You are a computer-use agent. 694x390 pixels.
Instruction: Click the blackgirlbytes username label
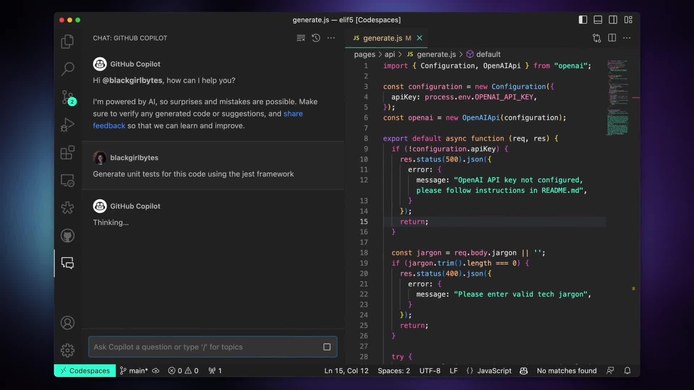[x=134, y=158]
